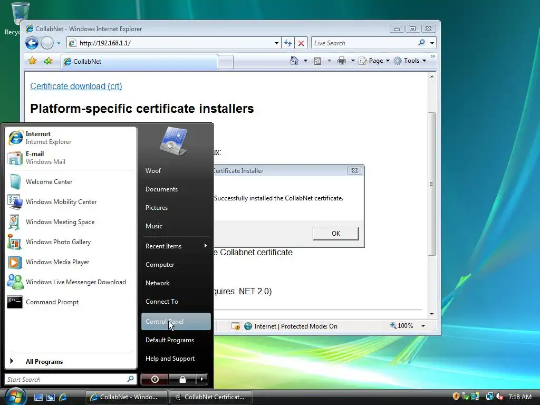Open E-mail Windows Mail from Start menu
Image resolution: width=540 pixels, height=405 pixels.
[x=71, y=158]
